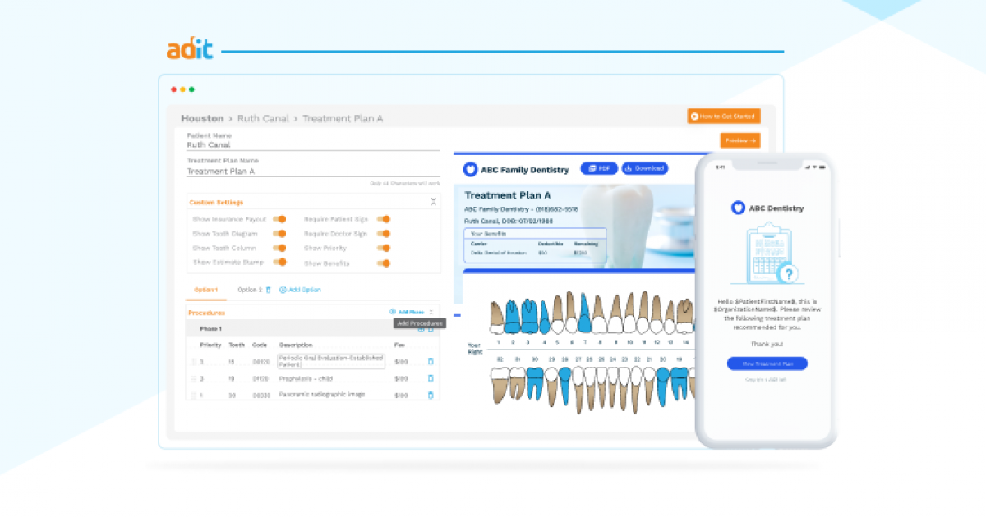
Task: Delete the Prophylaxis - child procedure row
Action: point(430,378)
